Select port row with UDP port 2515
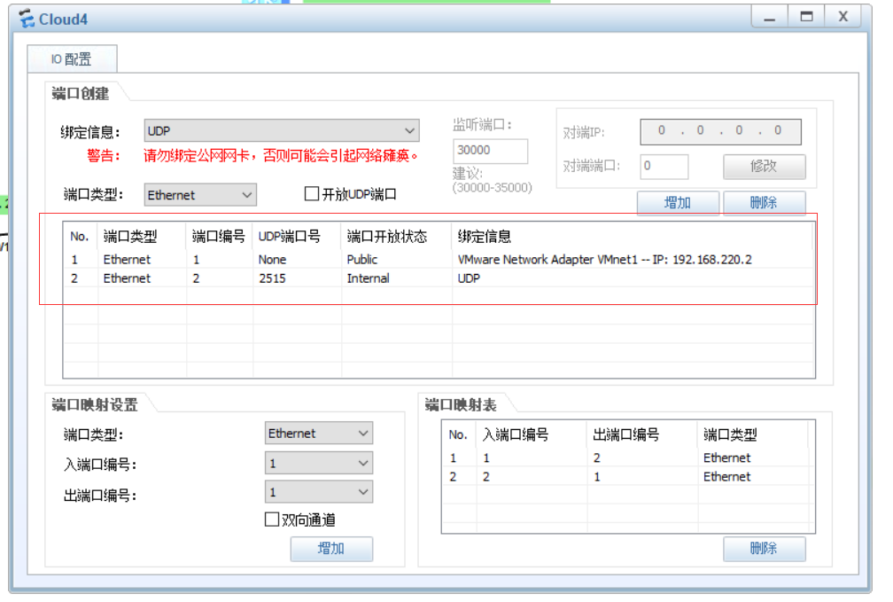 pyautogui.click(x=439, y=278)
